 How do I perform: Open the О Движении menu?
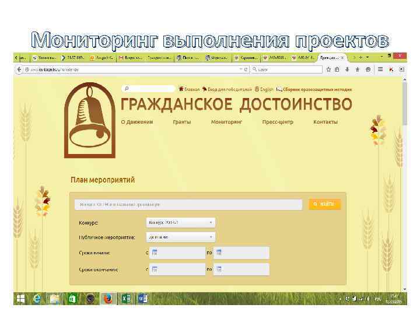click(x=137, y=122)
